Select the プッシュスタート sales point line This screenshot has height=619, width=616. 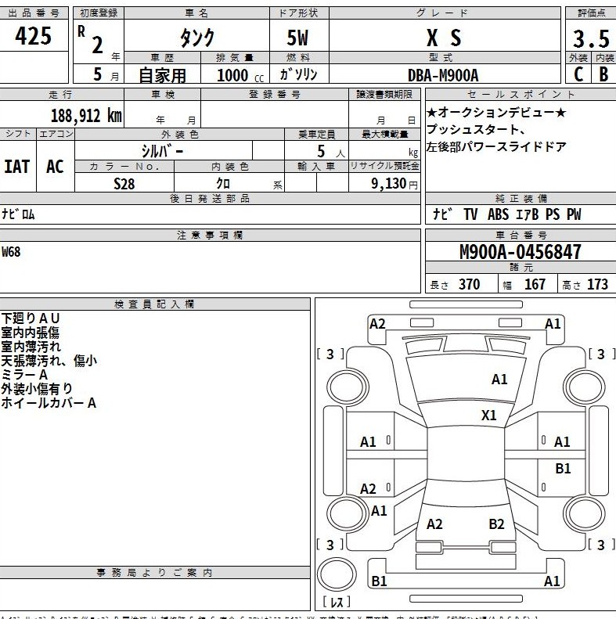coord(476,129)
